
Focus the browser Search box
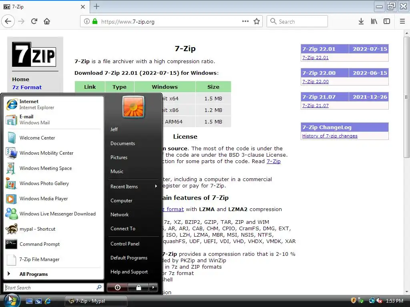(297, 22)
